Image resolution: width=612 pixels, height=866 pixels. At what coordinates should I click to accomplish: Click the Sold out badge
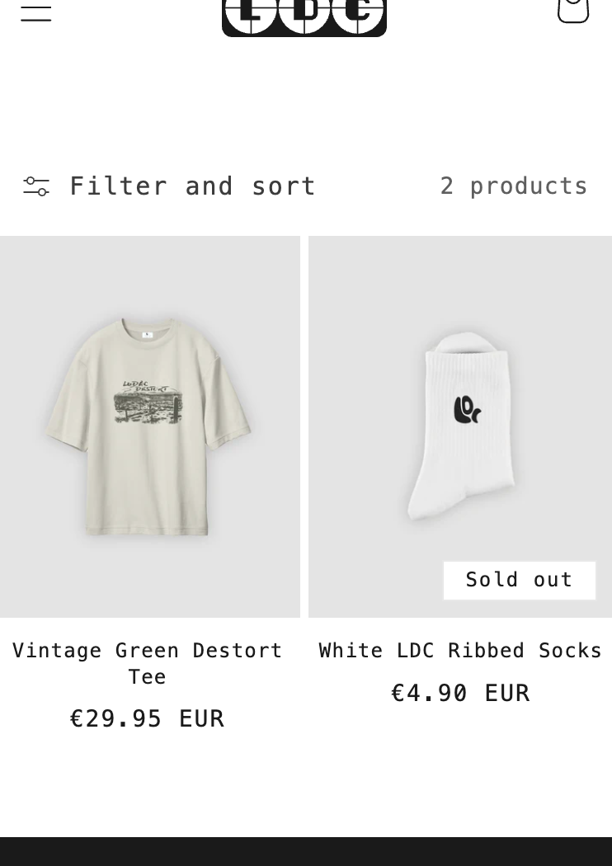pyautogui.click(x=519, y=580)
